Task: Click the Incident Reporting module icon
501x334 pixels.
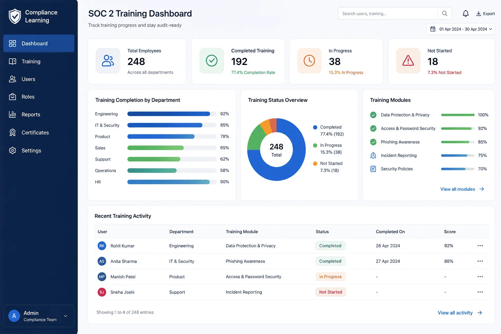Action: (x=373, y=156)
